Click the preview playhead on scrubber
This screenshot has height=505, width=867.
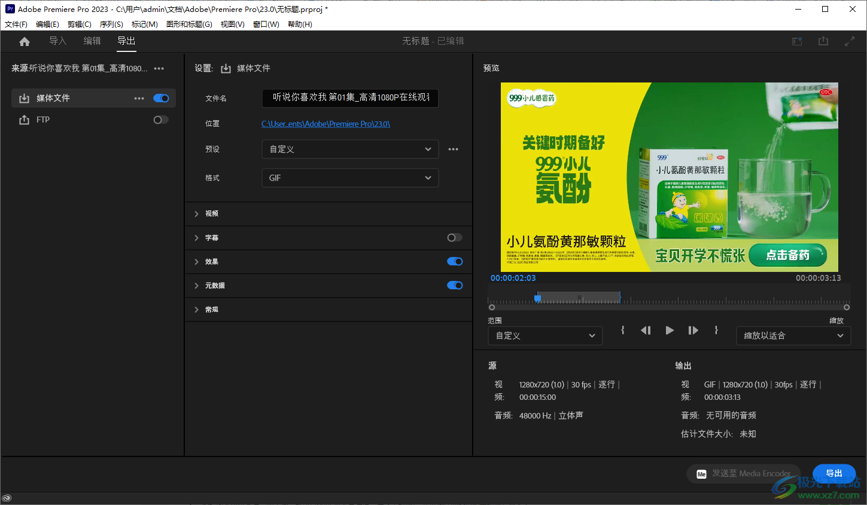pos(538,297)
